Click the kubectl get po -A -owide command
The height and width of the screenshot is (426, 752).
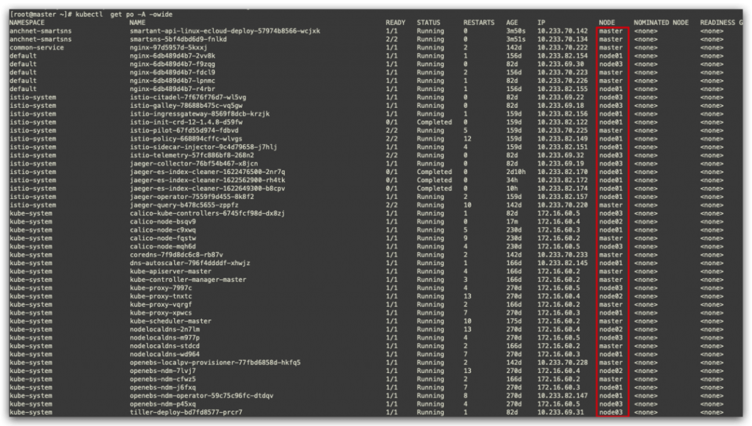pyautogui.click(x=123, y=15)
